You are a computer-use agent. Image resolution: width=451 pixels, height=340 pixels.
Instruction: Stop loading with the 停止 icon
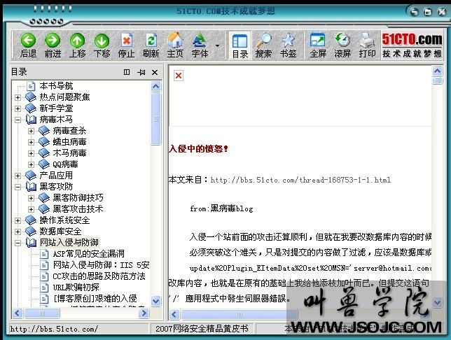coord(127,41)
